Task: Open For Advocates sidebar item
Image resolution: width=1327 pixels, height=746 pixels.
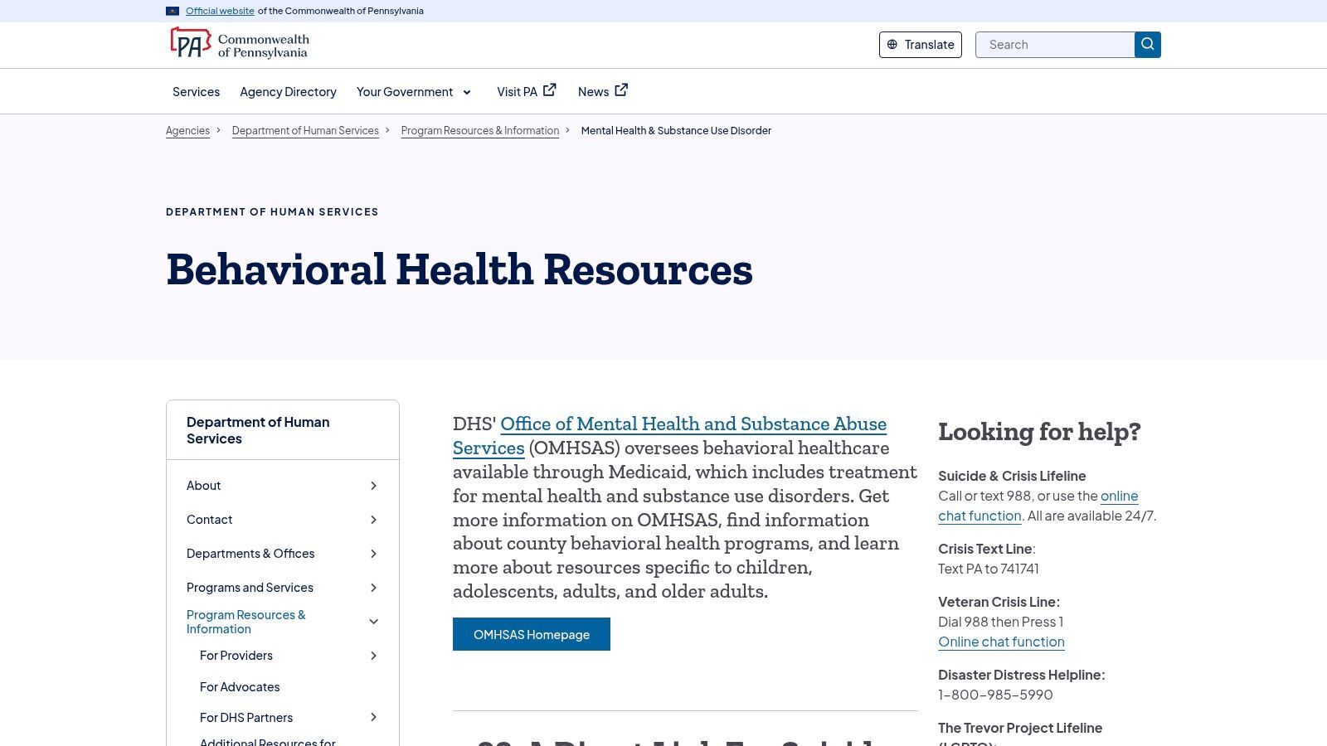Action: 240,687
